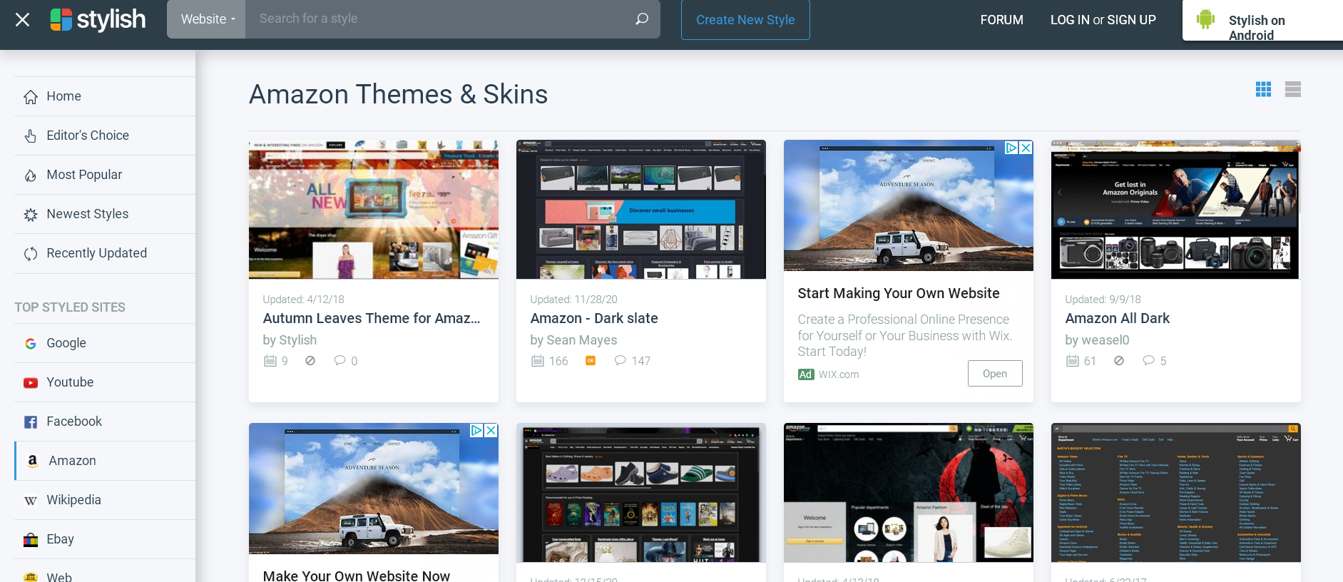Click comments icon on Dark slate card
The height and width of the screenshot is (582, 1343).
point(621,360)
